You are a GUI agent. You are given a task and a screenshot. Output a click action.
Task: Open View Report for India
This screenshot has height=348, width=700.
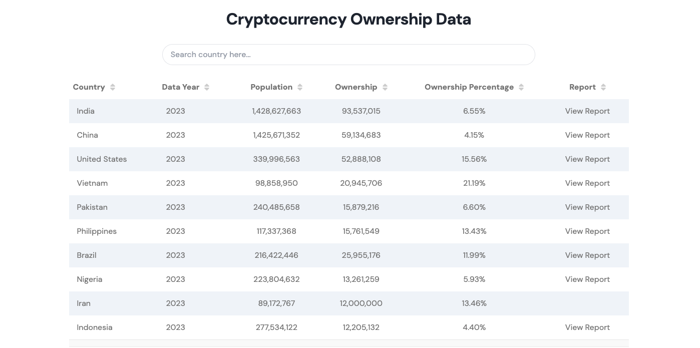coord(587,111)
